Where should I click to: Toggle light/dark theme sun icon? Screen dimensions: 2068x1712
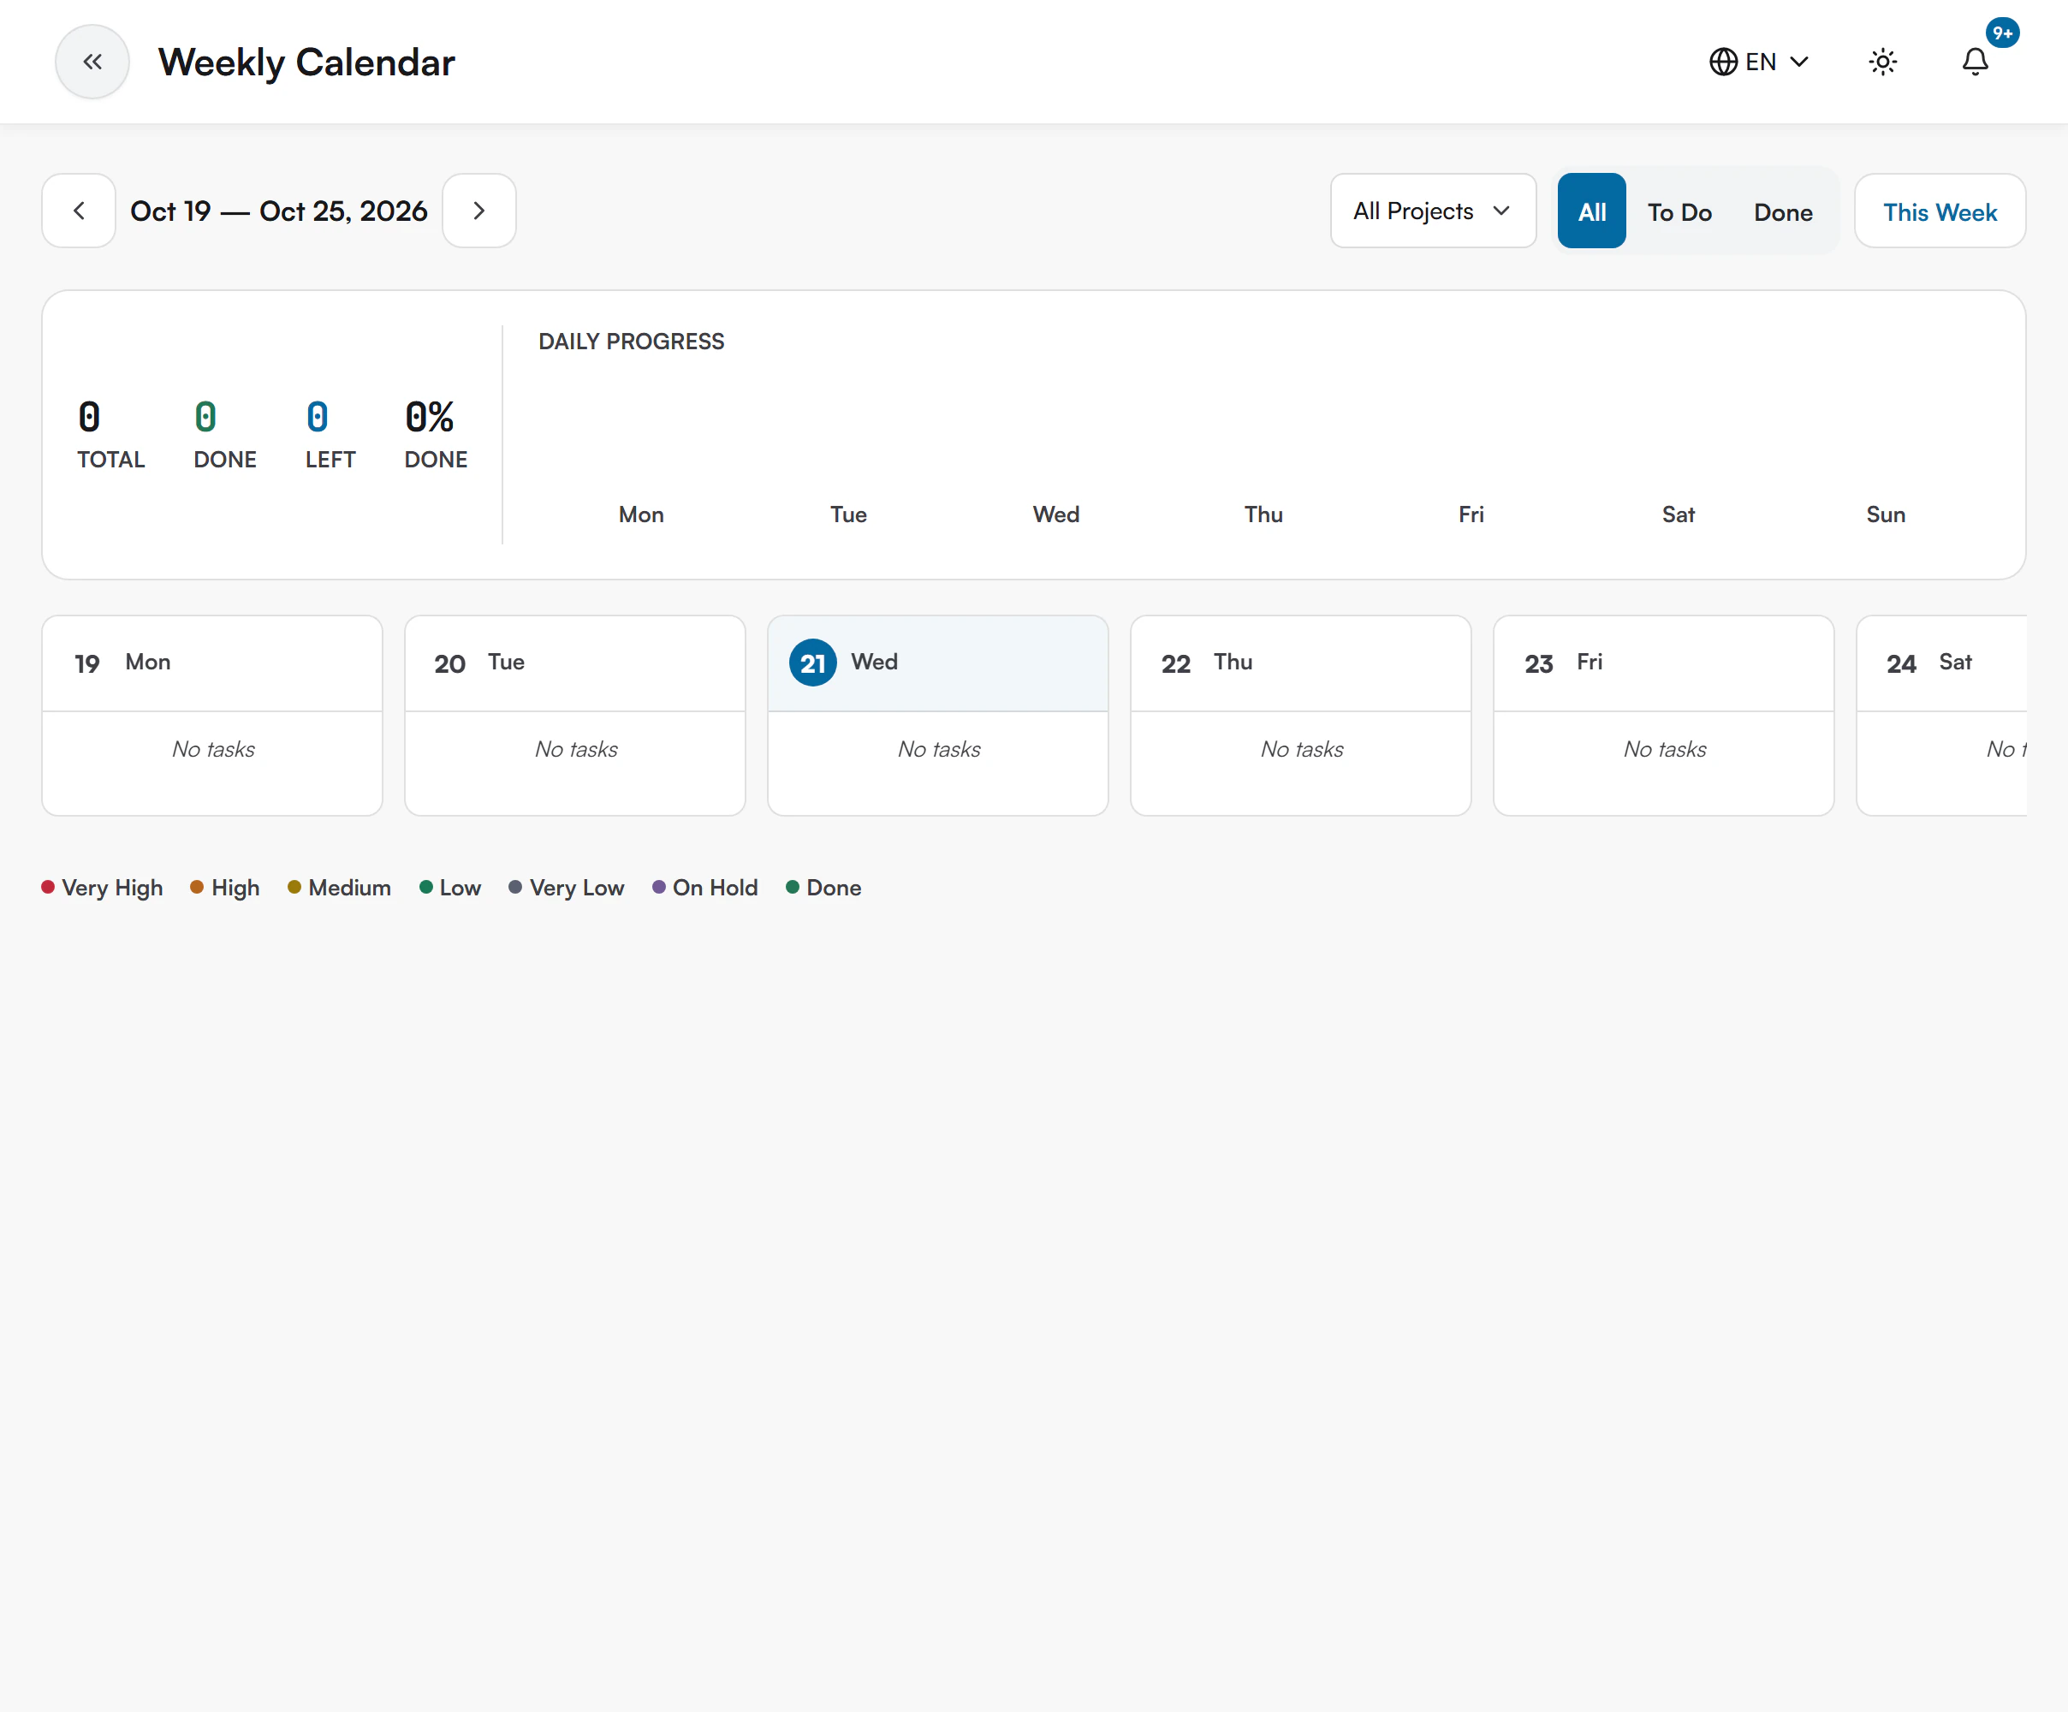tap(1883, 62)
